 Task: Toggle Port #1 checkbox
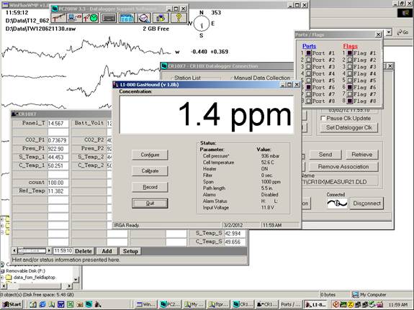click(x=308, y=53)
